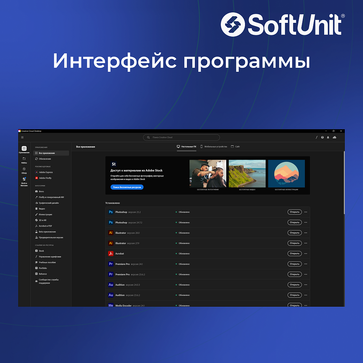The width and height of the screenshot is (363, 363).
Task: Click Поиск бесплатных ресурсов button
Action: [x=127, y=187]
